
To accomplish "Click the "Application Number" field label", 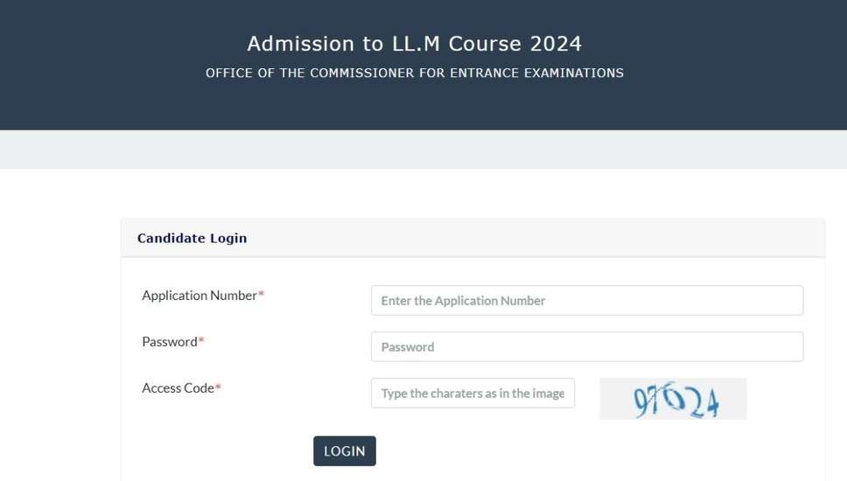I will tap(199, 296).
